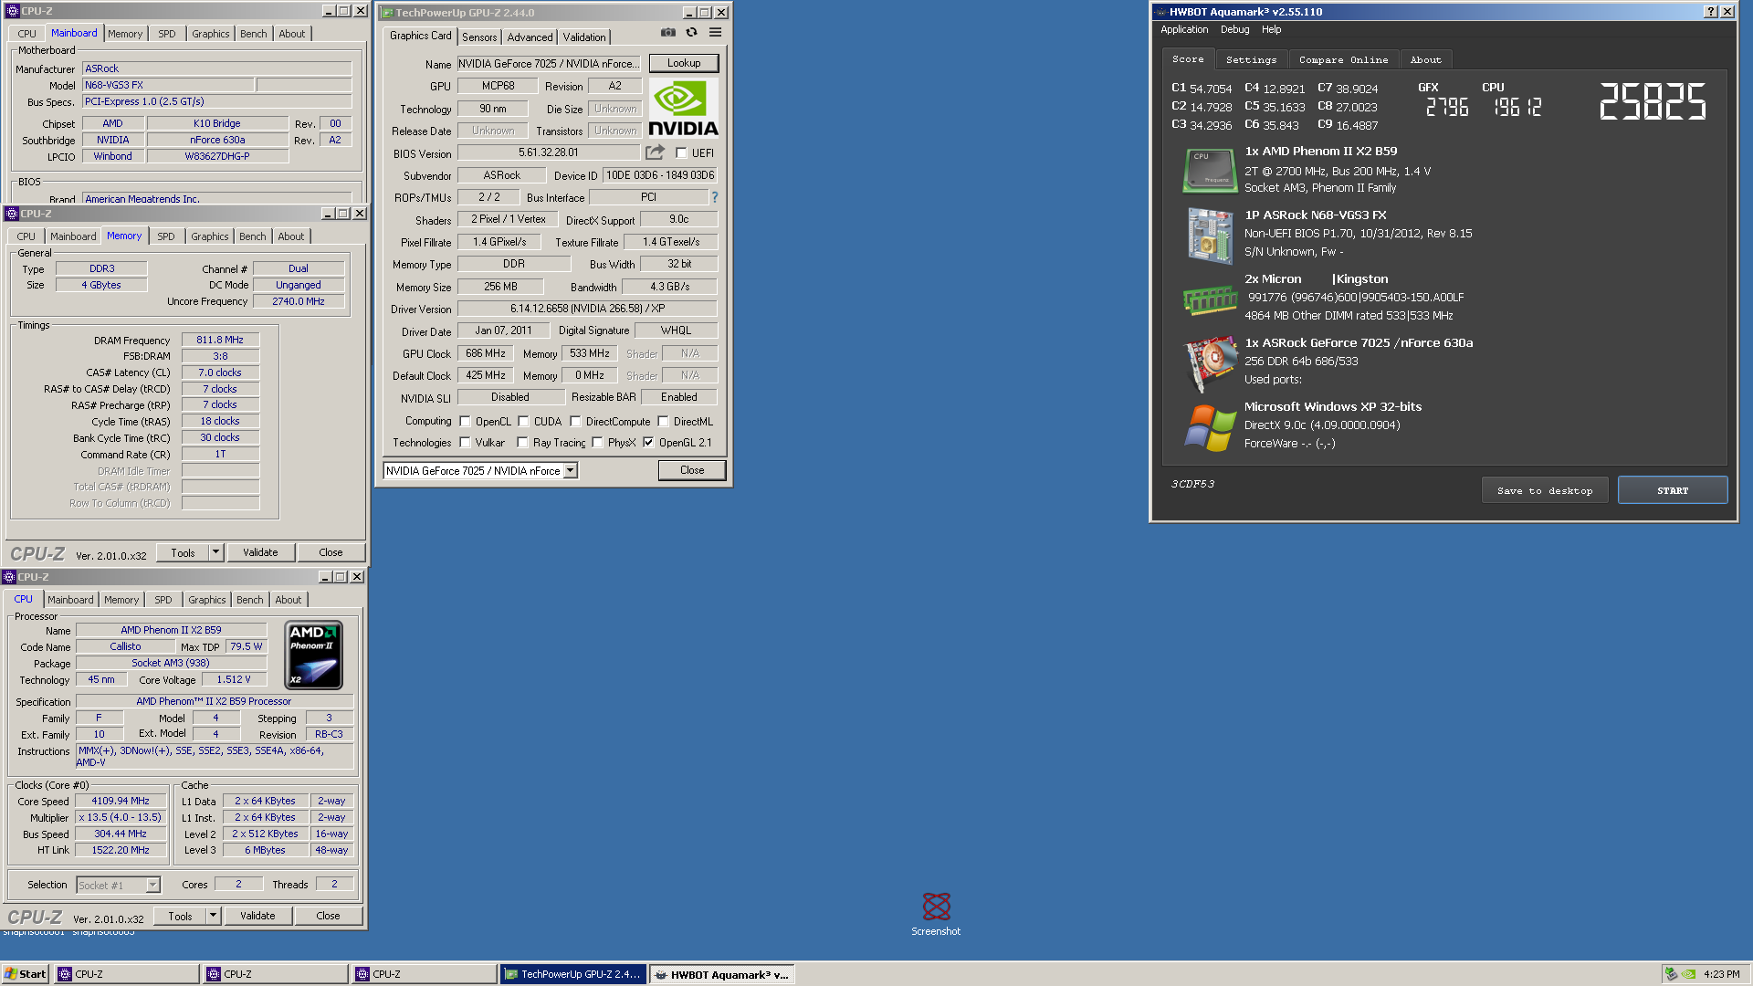
Task: Switch to TechPowerUp GPU-Z taskbar button
Action: [572, 974]
